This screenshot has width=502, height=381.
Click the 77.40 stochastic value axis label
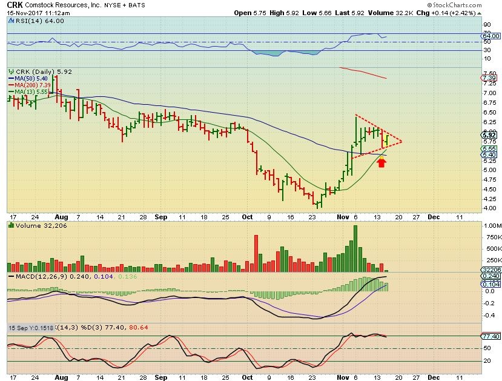click(x=490, y=335)
